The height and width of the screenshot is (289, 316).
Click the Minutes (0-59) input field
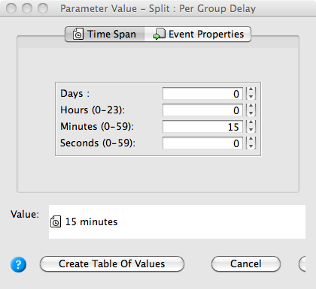202,127
